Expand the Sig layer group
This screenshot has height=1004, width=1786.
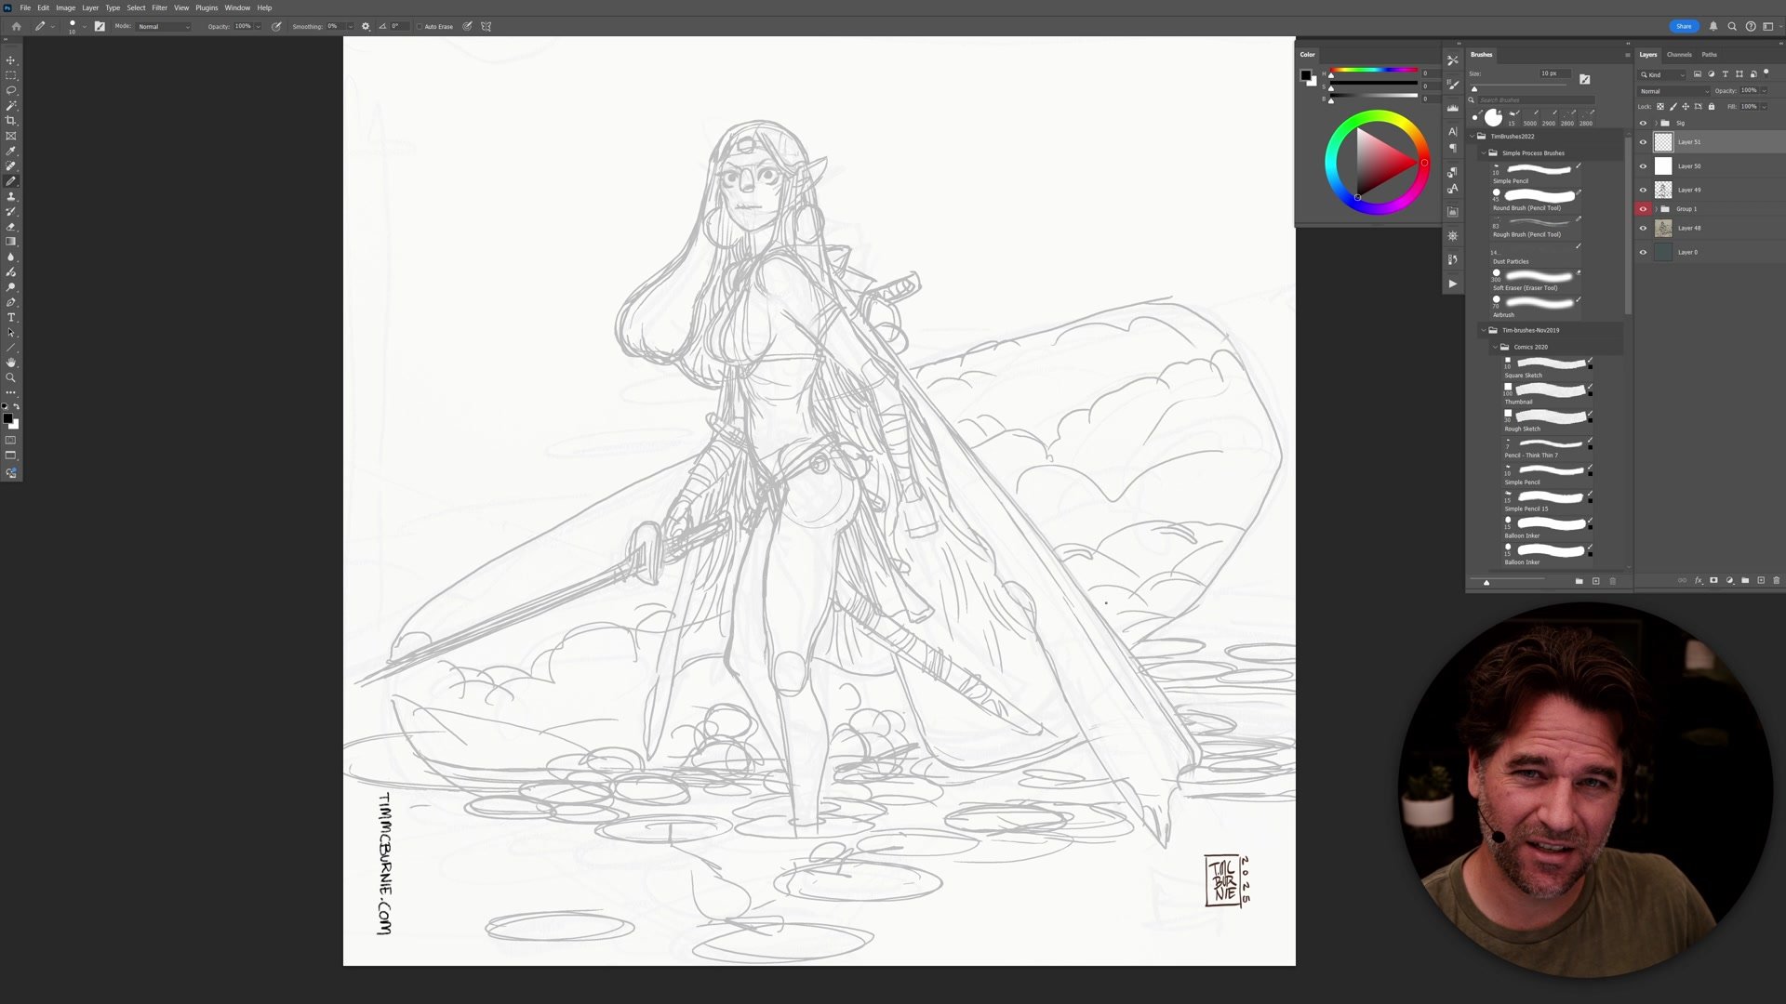[x=1655, y=123]
